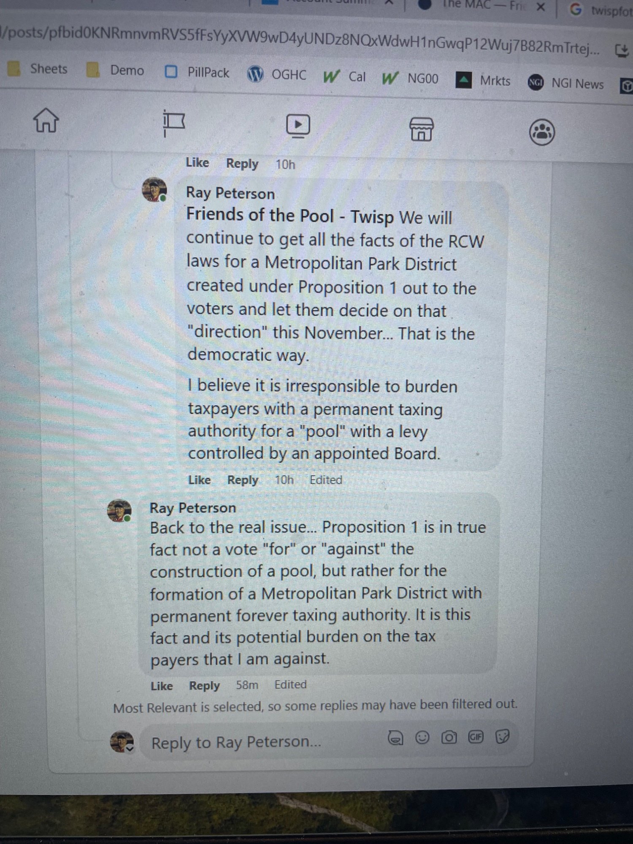Switch commenting identity via avatar arrow
Image resolution: width=633 pixels, height=844 pixels.
[x=130, y=749]
